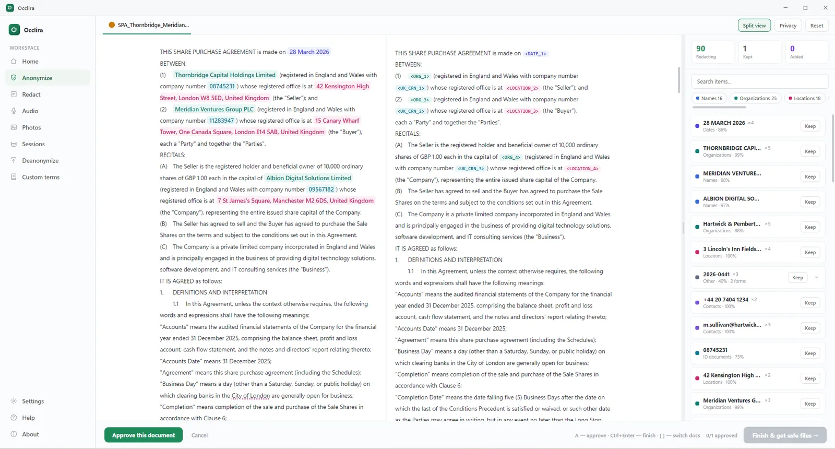Click the Cancel link

coord(199,435)
